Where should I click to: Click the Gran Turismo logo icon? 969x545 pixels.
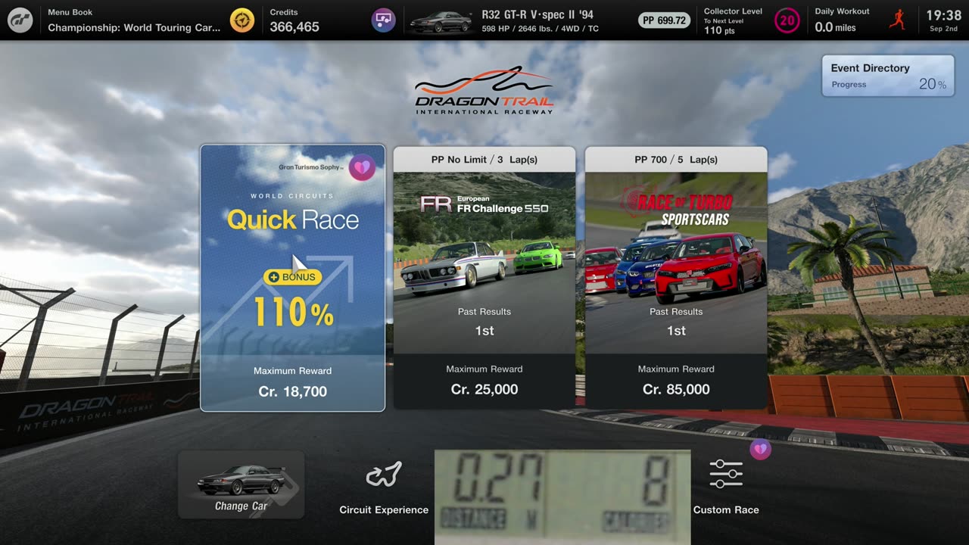(x=20, y=20)
